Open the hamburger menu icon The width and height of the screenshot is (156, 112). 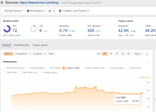(x=2, y=2)
